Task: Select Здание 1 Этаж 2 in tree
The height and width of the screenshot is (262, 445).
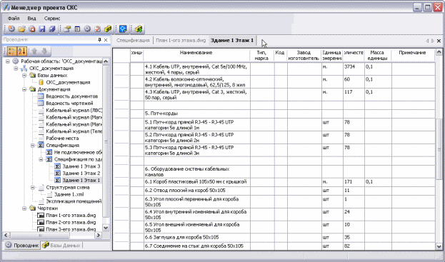Action: [x=81, y=173]
